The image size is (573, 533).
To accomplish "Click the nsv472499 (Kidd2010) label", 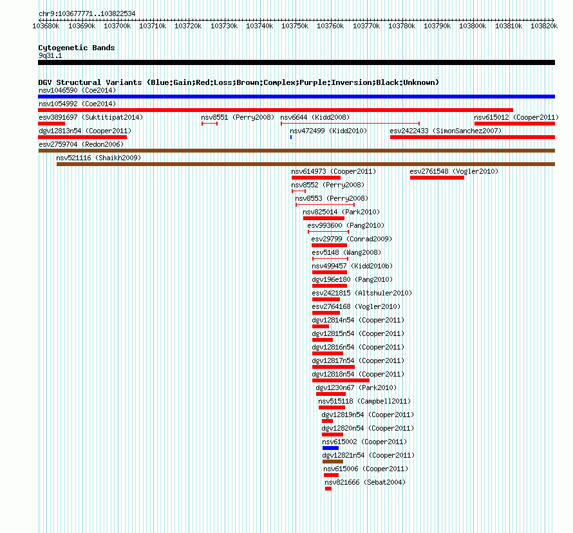I will click(328, 131).
